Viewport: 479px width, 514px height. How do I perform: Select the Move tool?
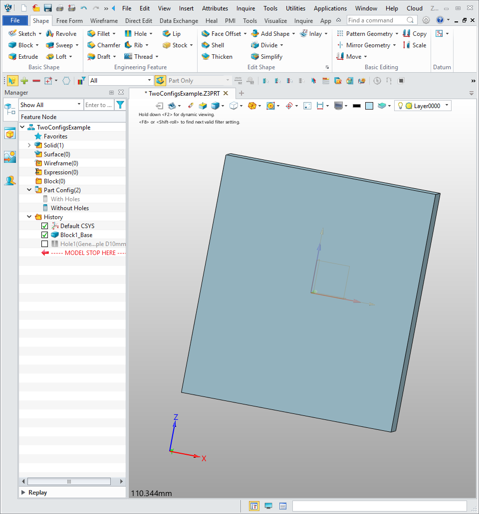click(349, 57)
